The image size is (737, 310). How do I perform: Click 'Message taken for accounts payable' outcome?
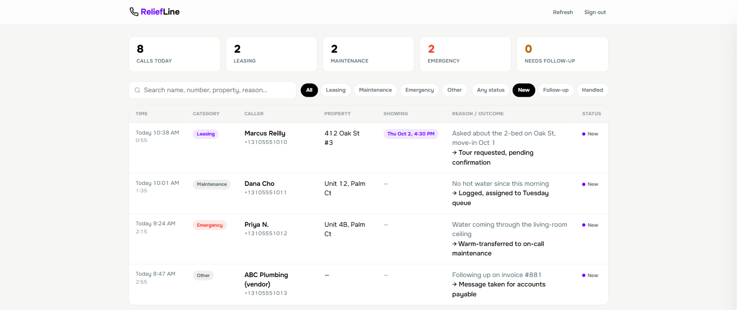[499, 289]
